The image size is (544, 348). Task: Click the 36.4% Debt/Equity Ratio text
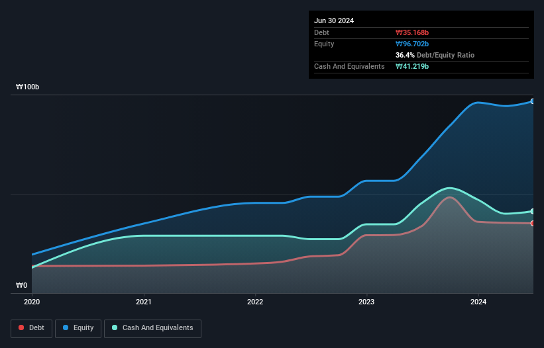(435, 55)
